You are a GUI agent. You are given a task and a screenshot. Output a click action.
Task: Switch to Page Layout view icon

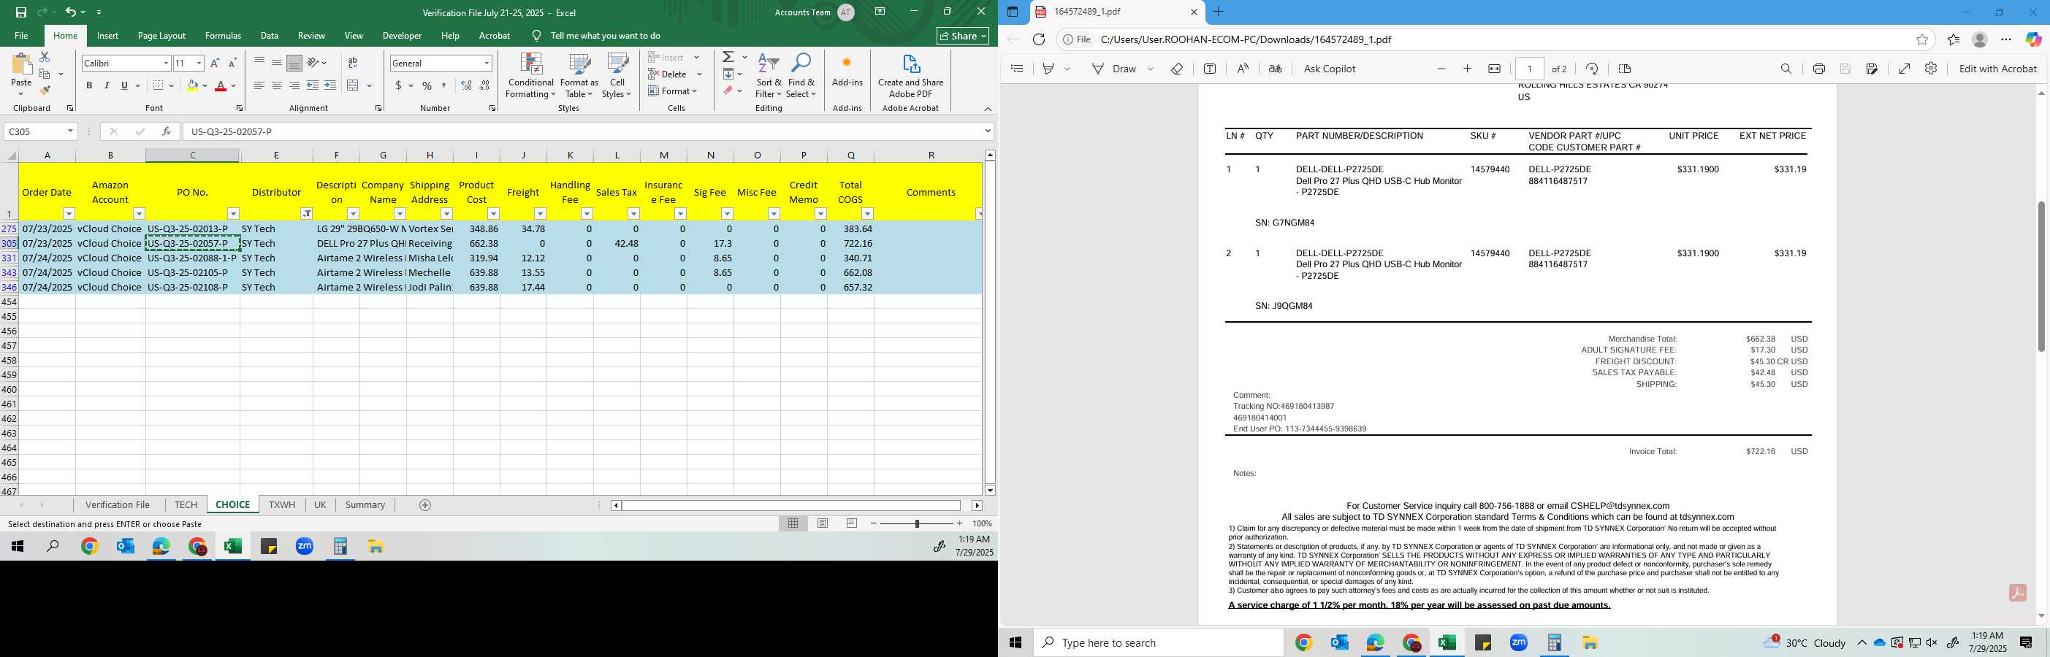823,523
